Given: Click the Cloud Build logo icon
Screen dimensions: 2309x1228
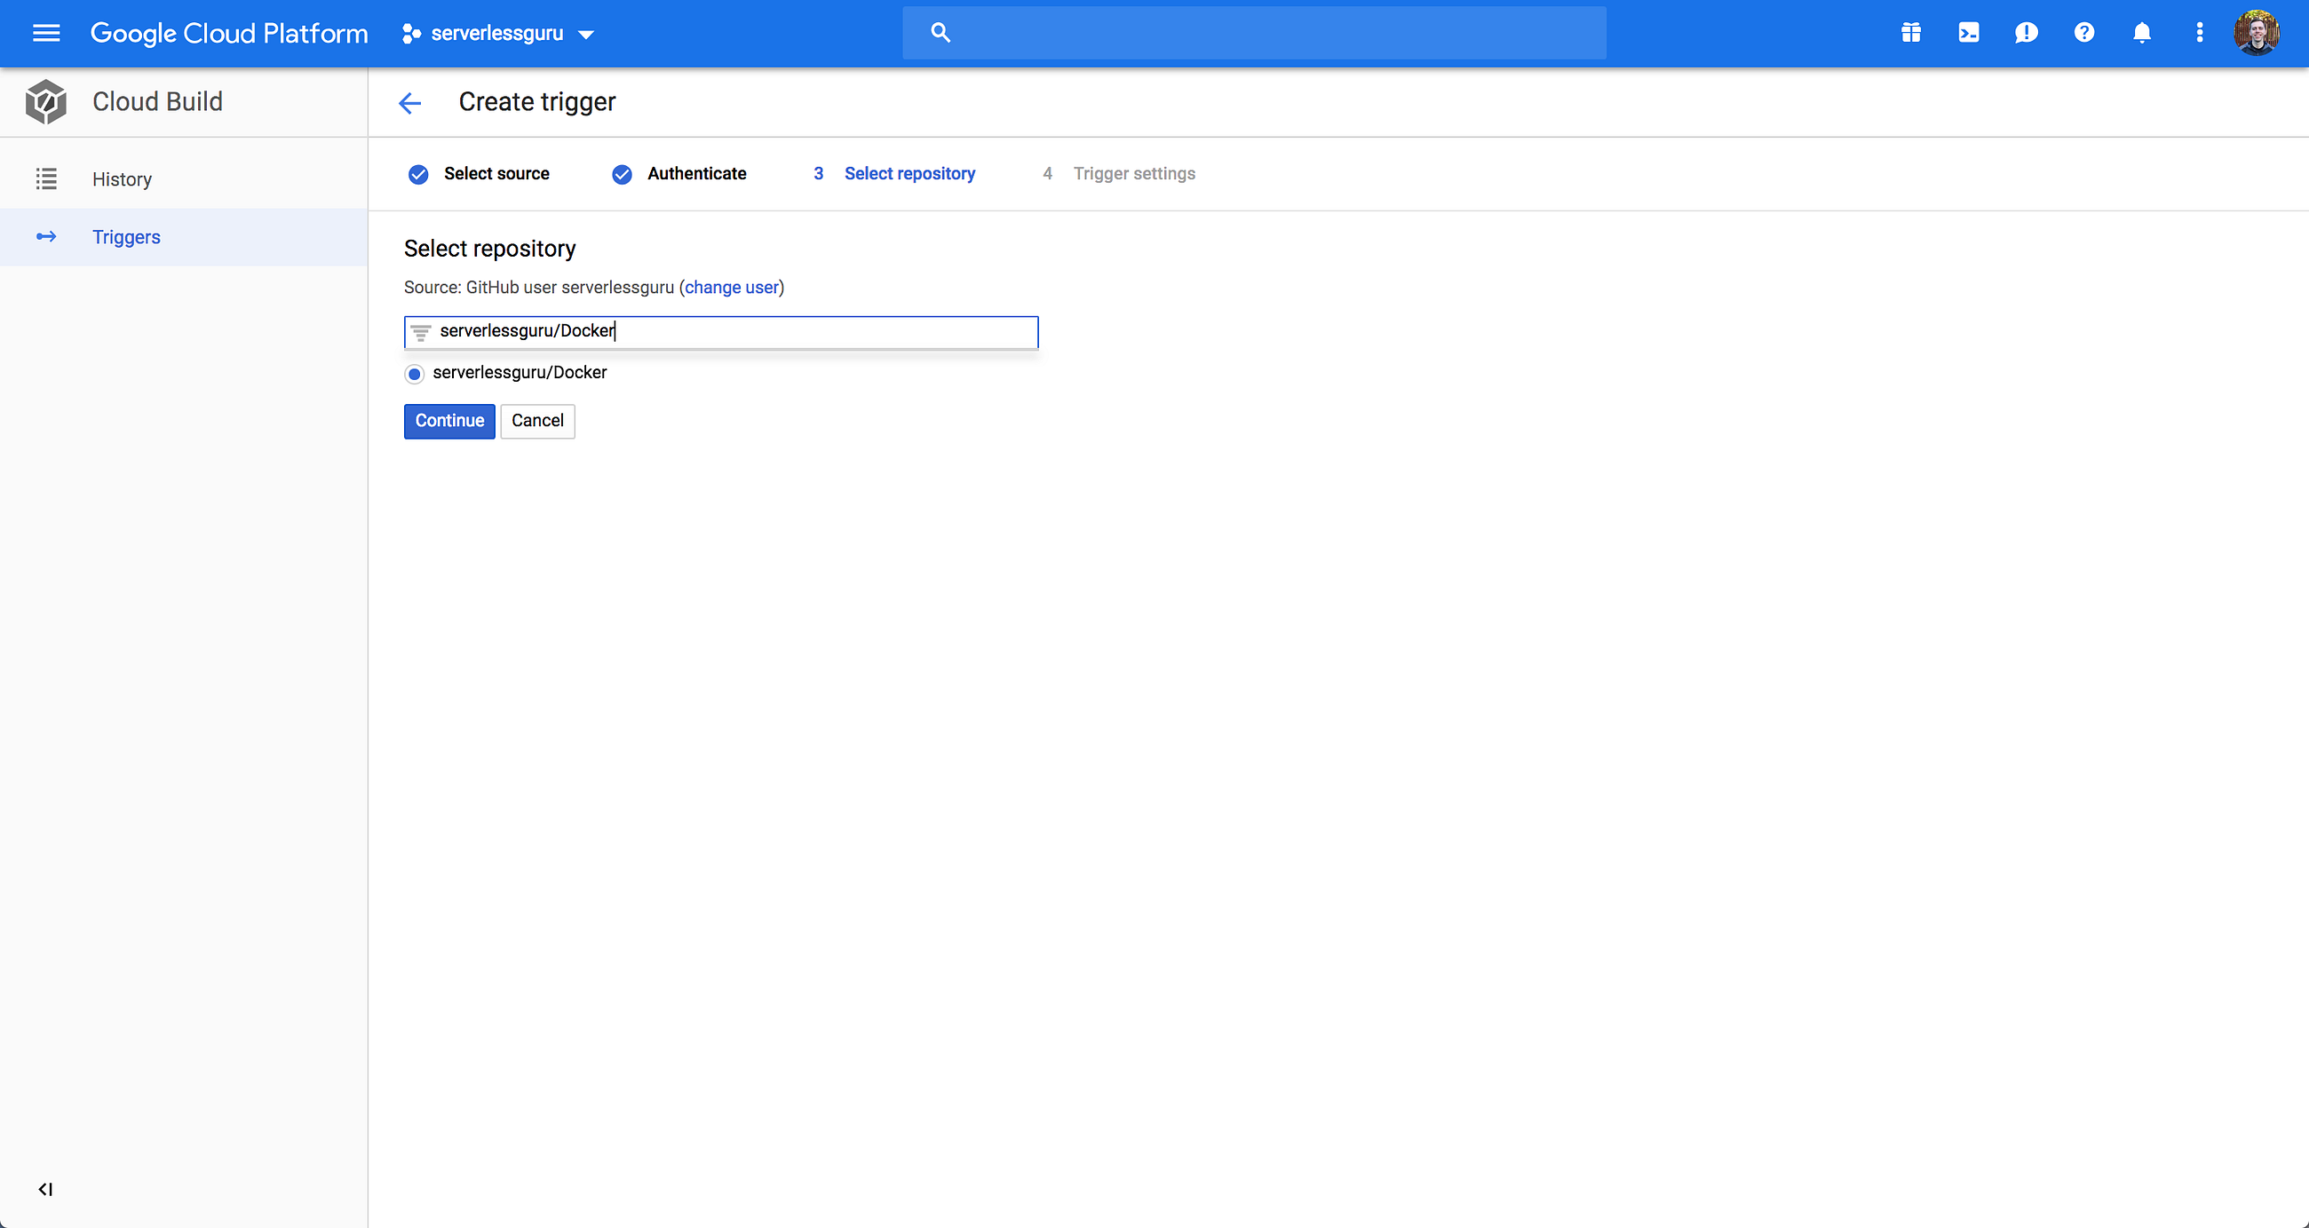Looking at the screenshot, I should (45, 101).
